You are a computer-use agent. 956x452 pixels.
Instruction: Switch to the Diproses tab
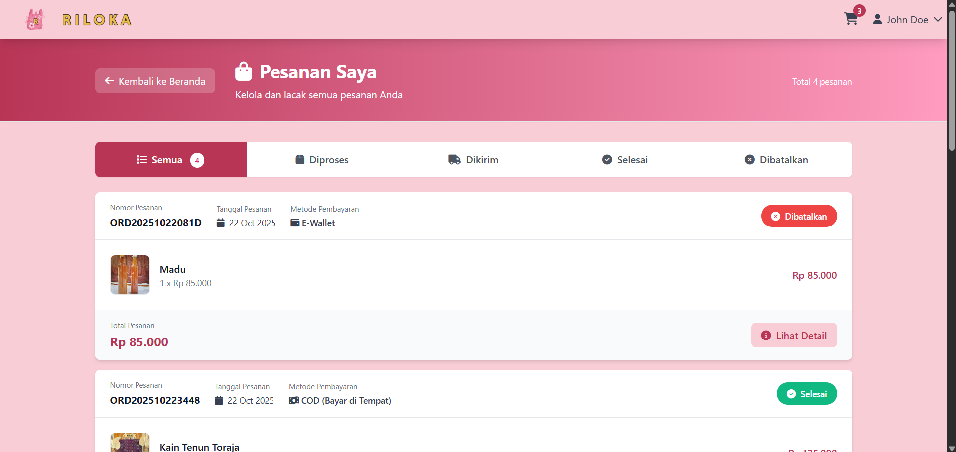click(x=322, y=160)
